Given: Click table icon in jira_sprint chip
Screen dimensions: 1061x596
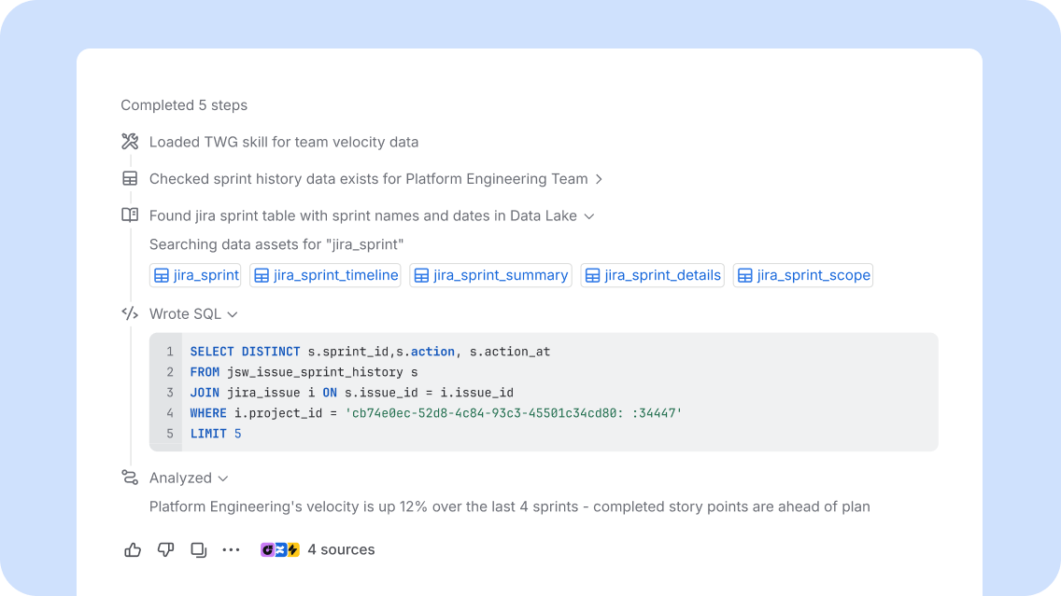Looking at the screenshot, I should [x=161, y=276].
